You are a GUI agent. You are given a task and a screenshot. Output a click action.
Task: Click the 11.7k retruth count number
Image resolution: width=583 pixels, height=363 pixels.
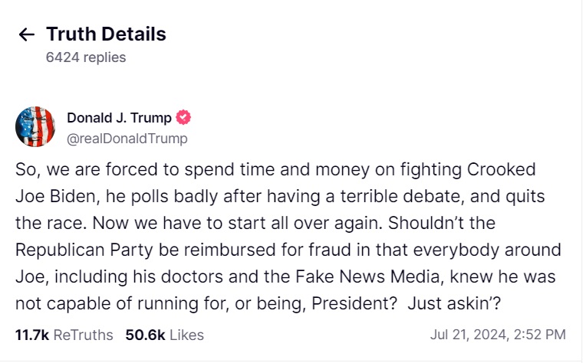33,335
